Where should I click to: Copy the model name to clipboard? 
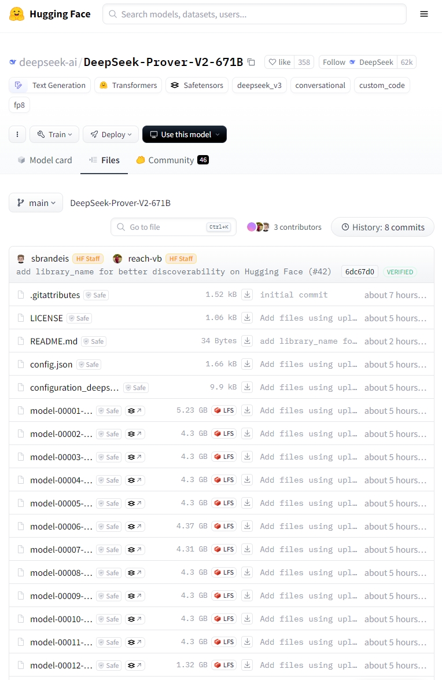coord(251,62)
